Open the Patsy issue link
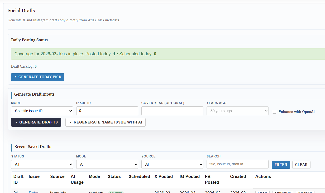The width and height of the screenshot is (325, 193). (34, 192)
